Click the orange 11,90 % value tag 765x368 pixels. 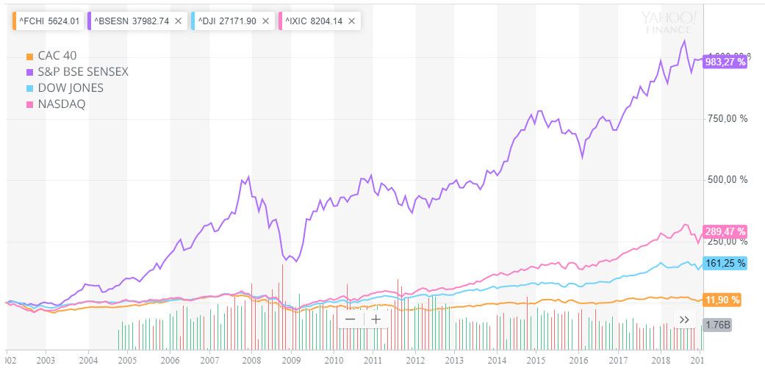click(x=722, y=300)
